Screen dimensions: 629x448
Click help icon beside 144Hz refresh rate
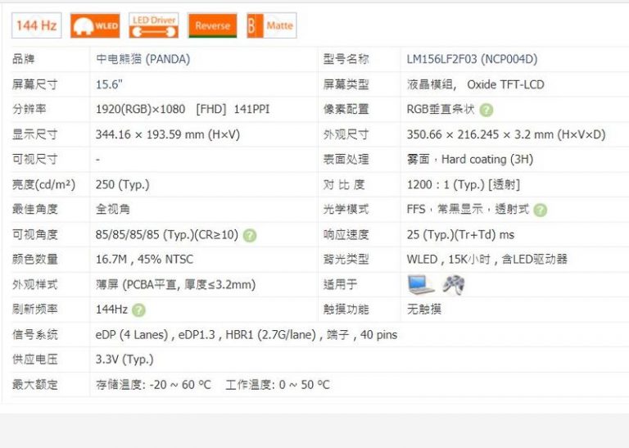click(x=139, y=310)
